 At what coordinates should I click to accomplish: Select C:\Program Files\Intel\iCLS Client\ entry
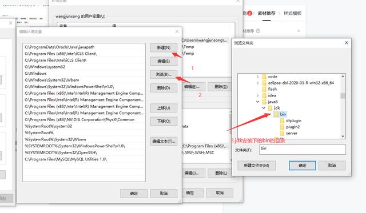tap(84, 60)
